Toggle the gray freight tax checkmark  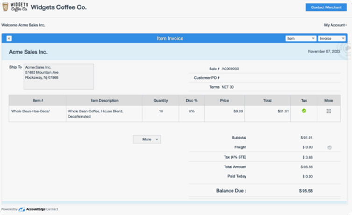point(329,147)
